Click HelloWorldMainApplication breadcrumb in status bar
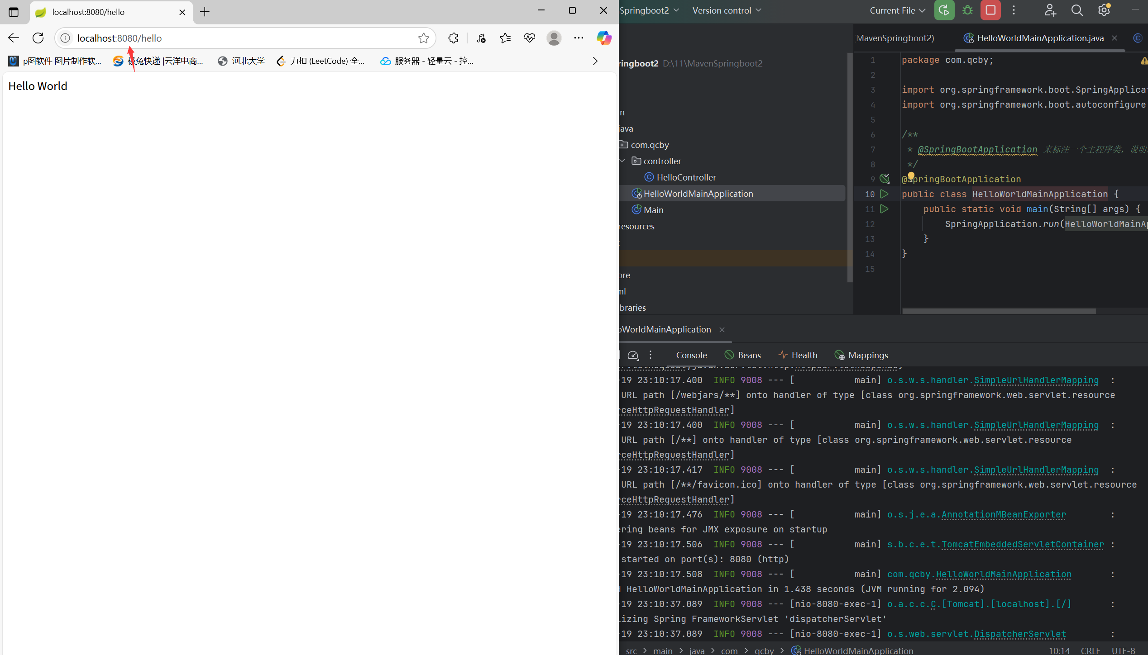Image resolution: width=1148 pixels, height=655 pixels. coord(853,650)
